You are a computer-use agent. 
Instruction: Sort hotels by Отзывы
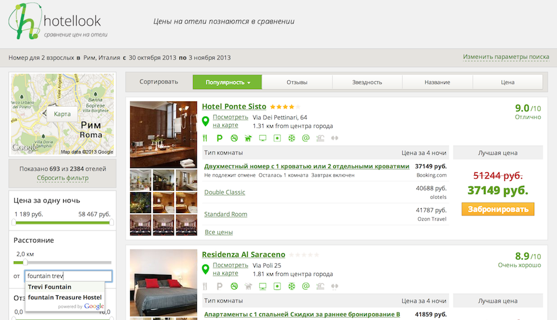[x=297, y=82]
